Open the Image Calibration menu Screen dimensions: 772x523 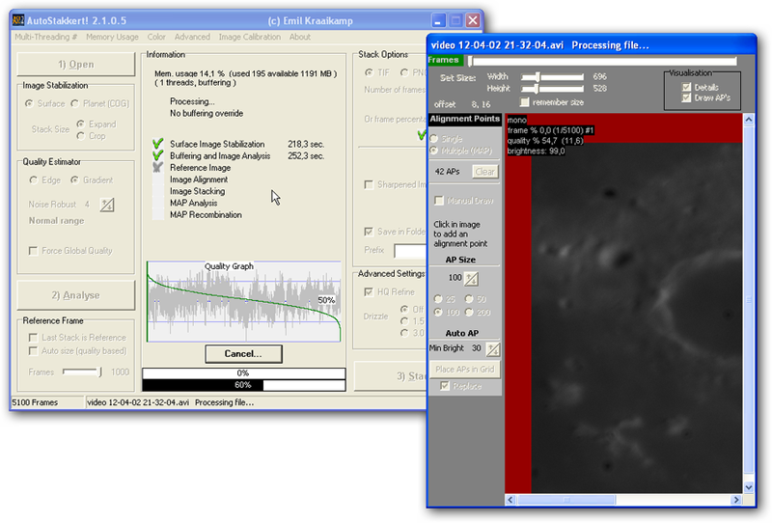(250, 37)
